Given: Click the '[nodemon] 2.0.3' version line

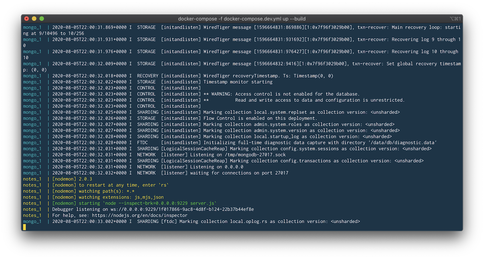Looking at the screenshot, I should (72, 179).
